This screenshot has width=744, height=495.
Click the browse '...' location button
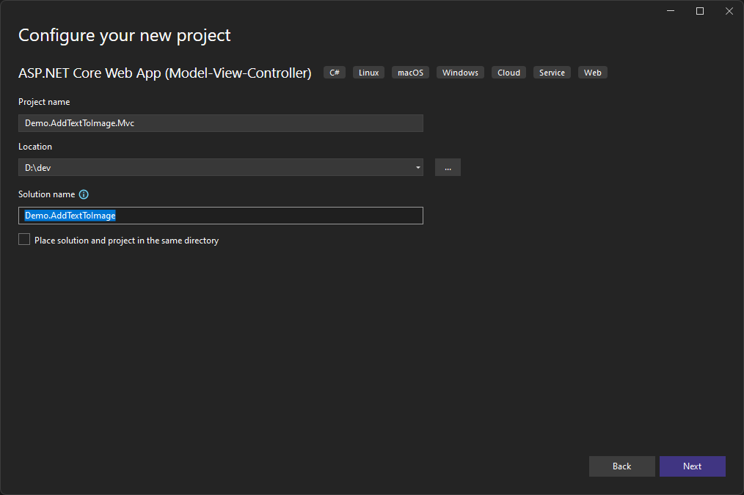pyautogui.click(x=448, y=167)
